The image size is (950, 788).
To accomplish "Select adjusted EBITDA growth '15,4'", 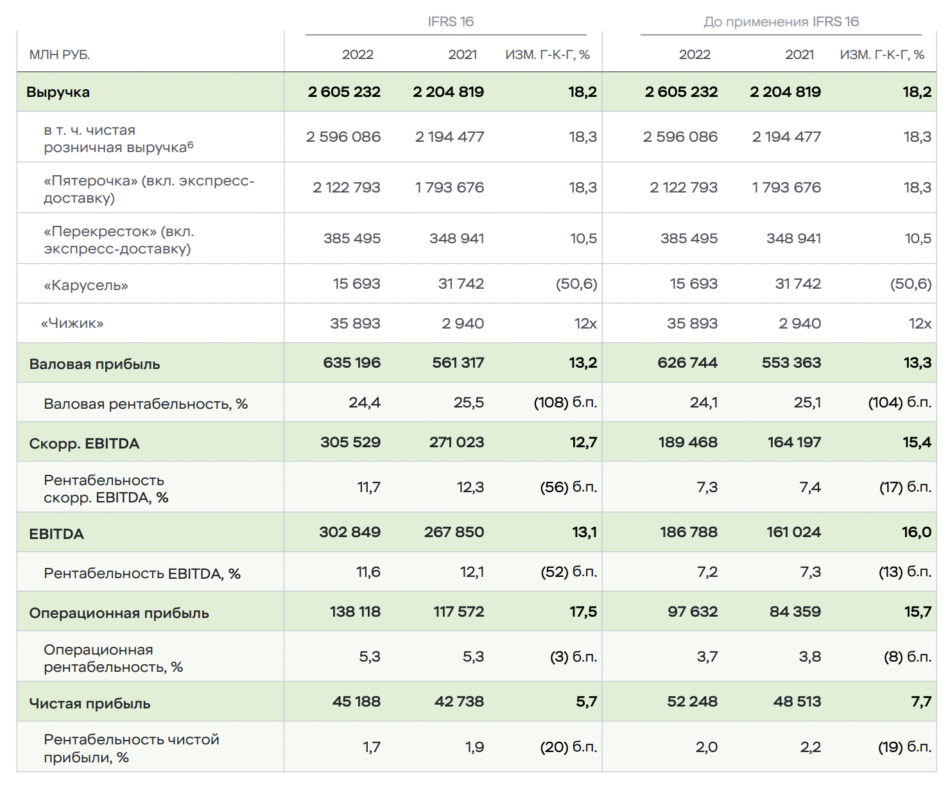I will (x=917, y=442).
